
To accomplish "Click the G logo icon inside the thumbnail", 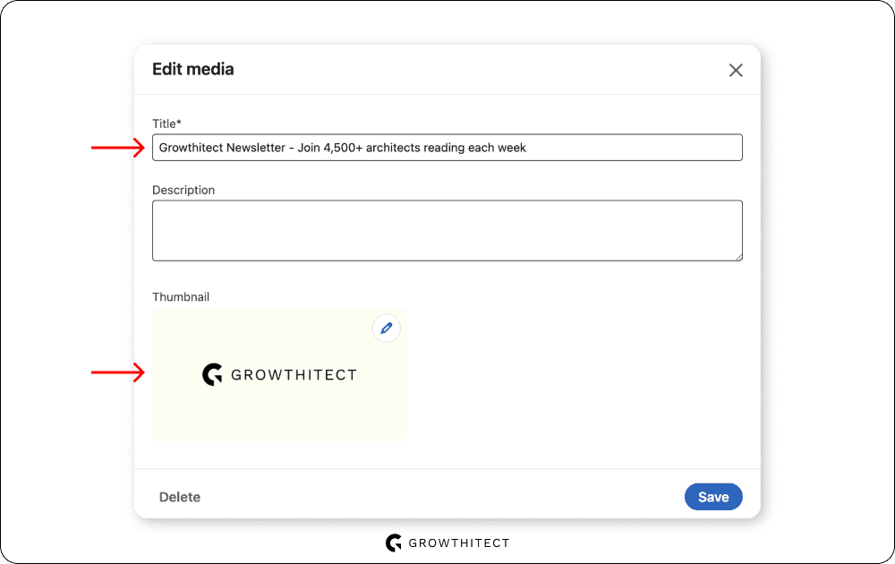I will [x=212, y=375].
